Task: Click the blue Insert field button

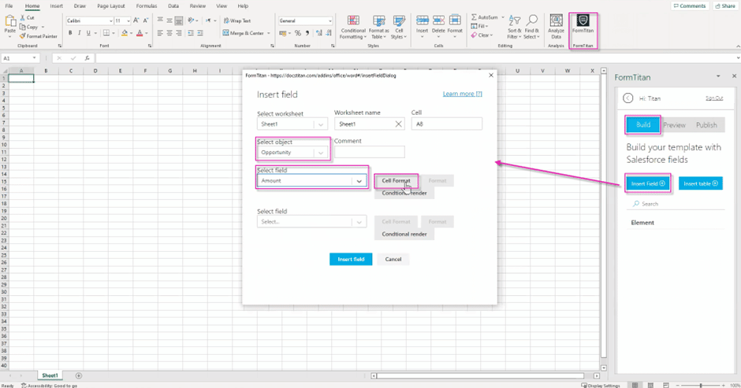Action: pyautogui.click(x=351, y=259)
